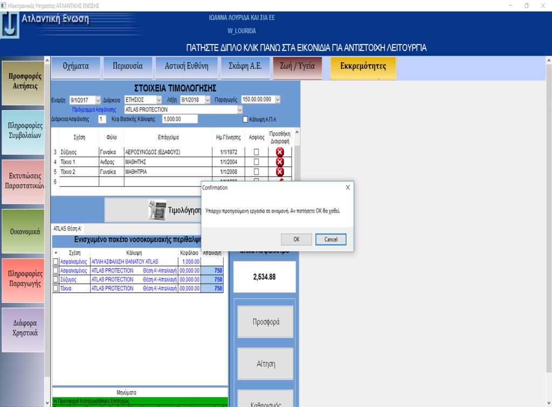Click the Άνδρας gender cell

click(111, 162)
